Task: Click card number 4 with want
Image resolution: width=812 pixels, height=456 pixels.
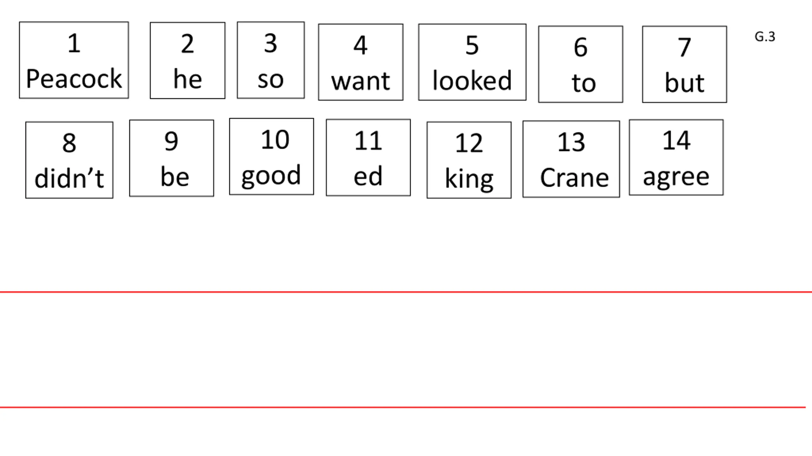Action: click(361, 62)
